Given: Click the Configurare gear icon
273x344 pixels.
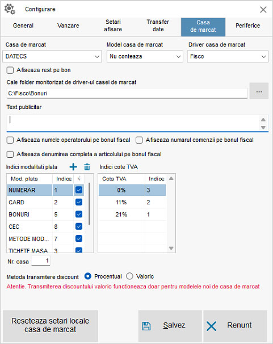Looking at the screenshot, I should 10,9.
